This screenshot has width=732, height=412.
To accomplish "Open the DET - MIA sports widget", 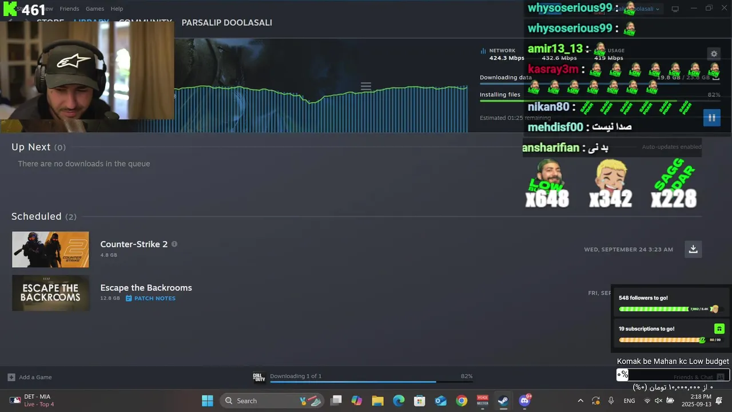I will [32, 401].
